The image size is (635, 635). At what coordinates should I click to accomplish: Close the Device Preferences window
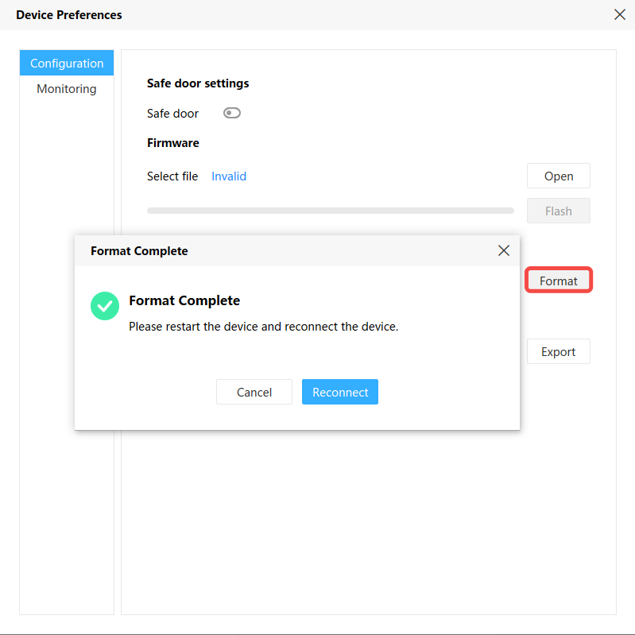tap(620, 14)
